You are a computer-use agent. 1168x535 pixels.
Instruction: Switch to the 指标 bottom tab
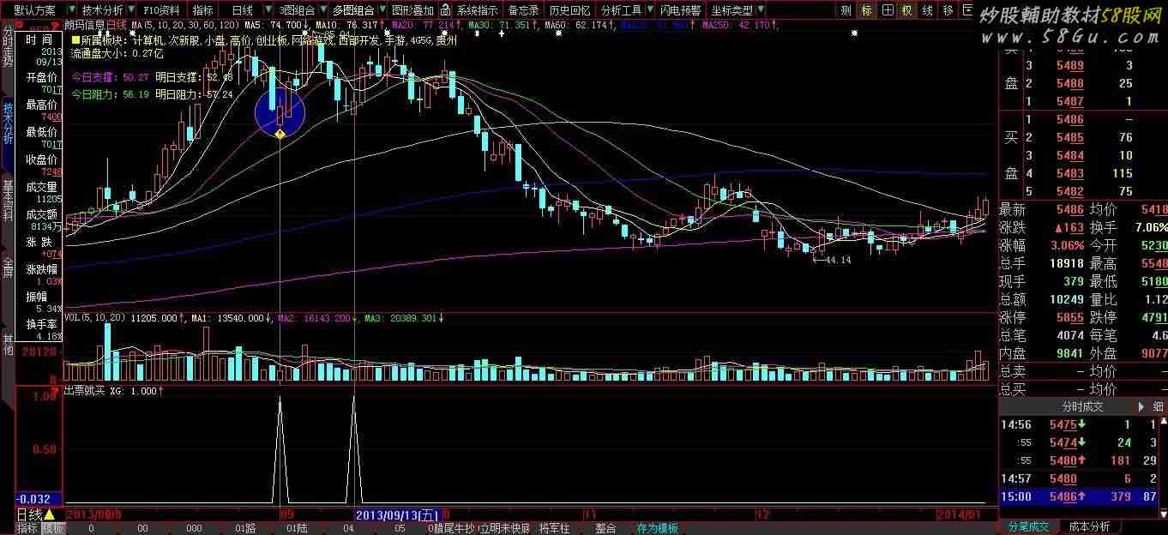[x=27, y=528]
